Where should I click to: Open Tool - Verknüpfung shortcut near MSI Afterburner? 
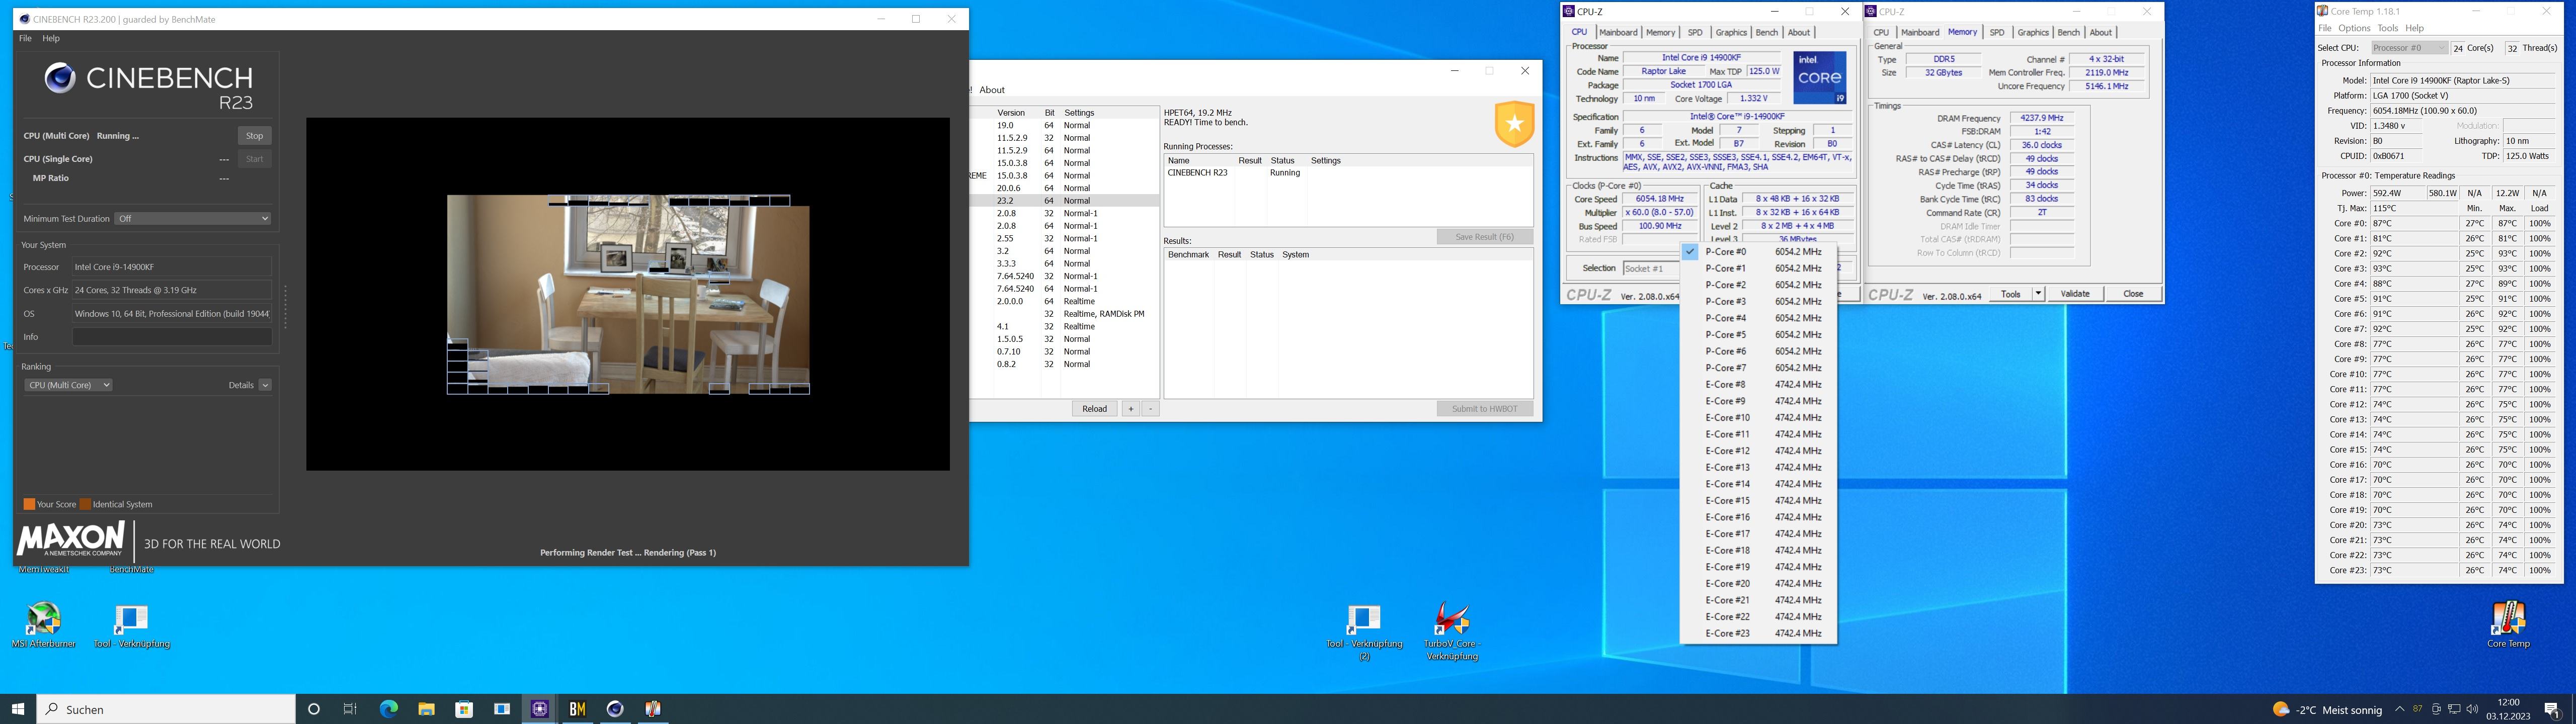[131, 625]
